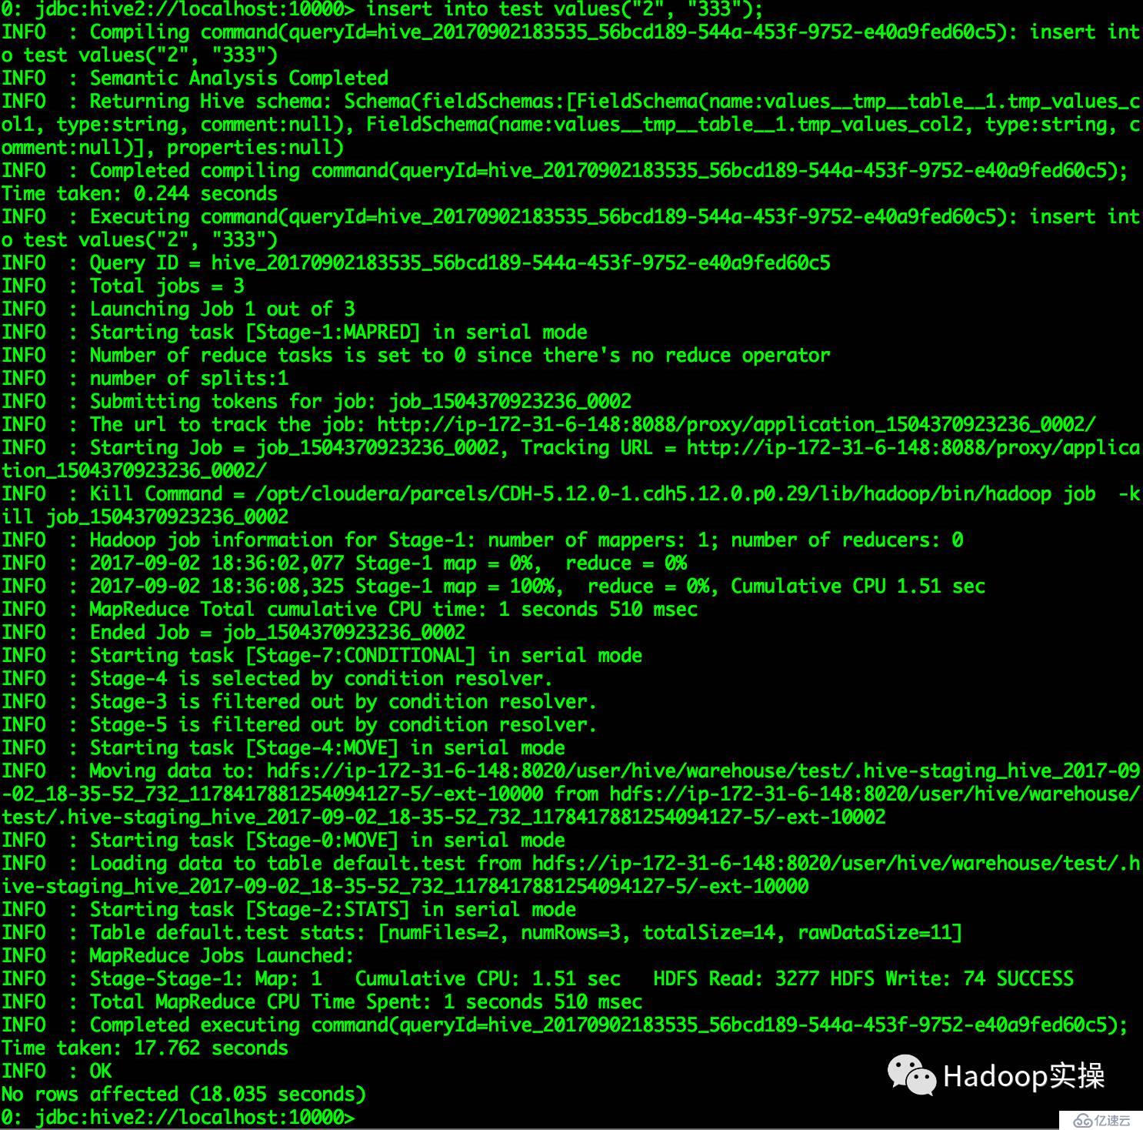Click the 'Time taken: 17.762 seconds' line
The width and height of the screenshot is (1143, 1130).
click(145, 1048)
